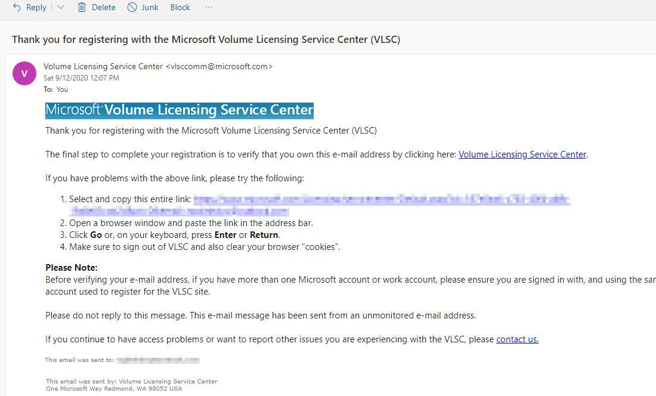The height and width of the screenshot is (396, 656).
Task: Click the purple V sender avatar
Action: [x=24, y=73]
